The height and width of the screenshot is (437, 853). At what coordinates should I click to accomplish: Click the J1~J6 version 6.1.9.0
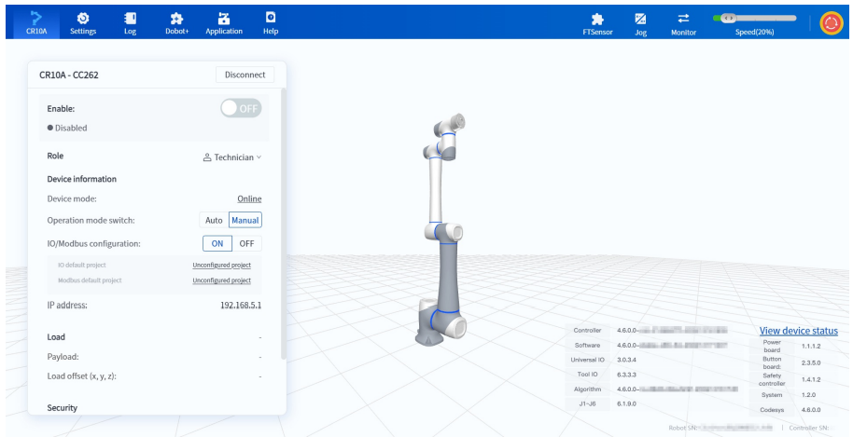627,403
